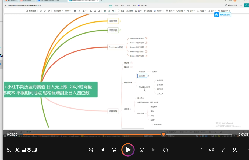Switch to the 开始 ribbon tab
This screenshot has width=249, height=160.
[110, 5]
